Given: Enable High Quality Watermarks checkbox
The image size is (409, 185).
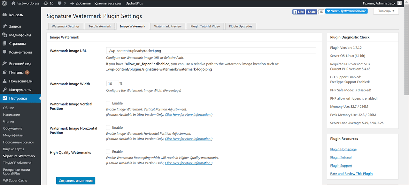Looking at the screenshot, I should pyautogui.click(x=108, y=152).
